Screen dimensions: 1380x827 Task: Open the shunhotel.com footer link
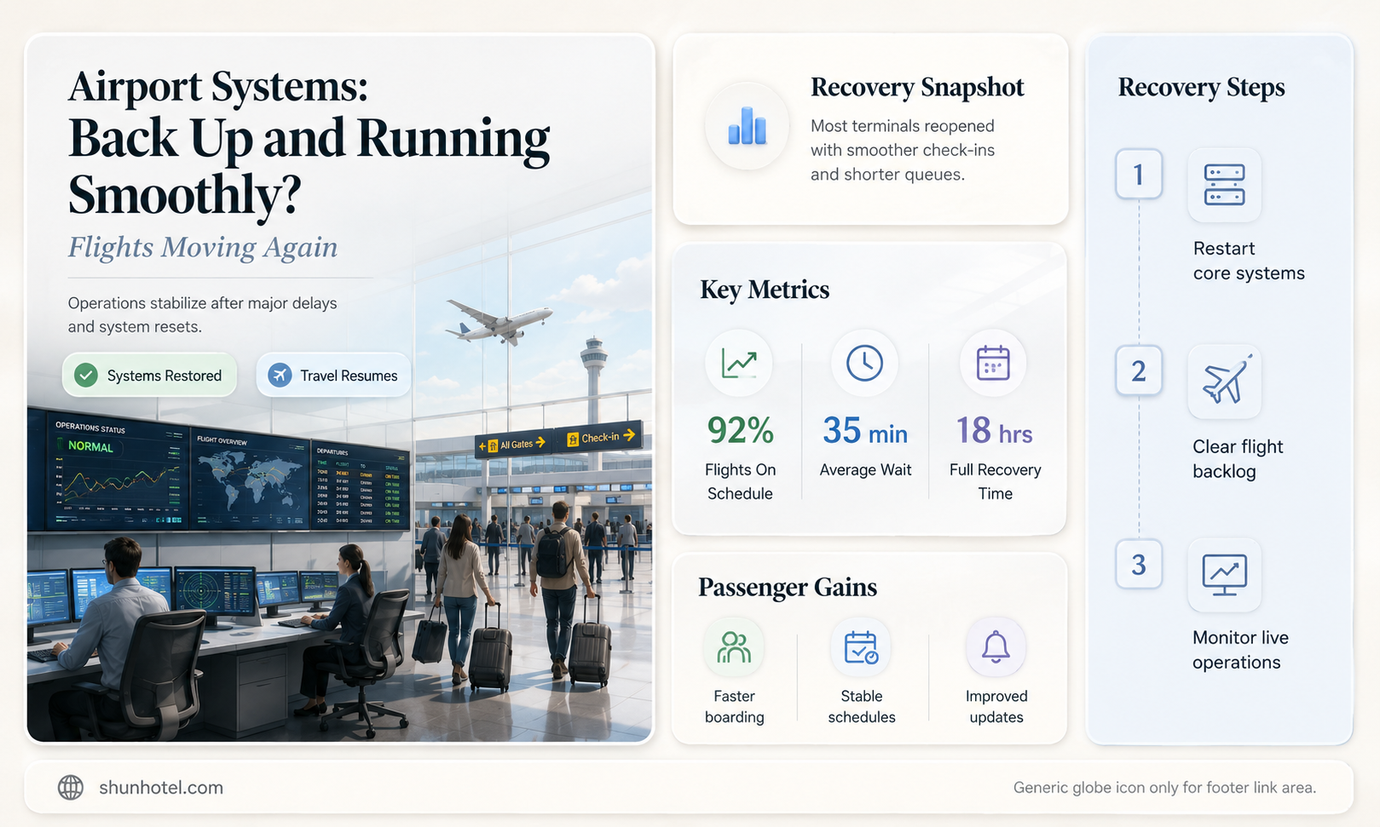[161, 788]
